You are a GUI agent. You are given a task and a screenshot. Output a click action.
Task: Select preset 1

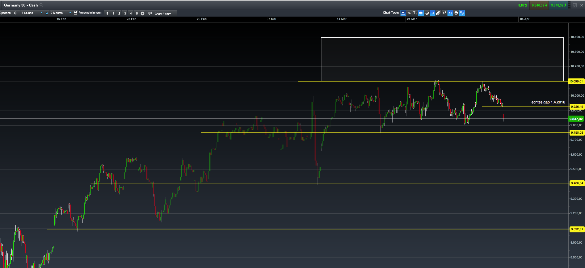pos(113,13)
